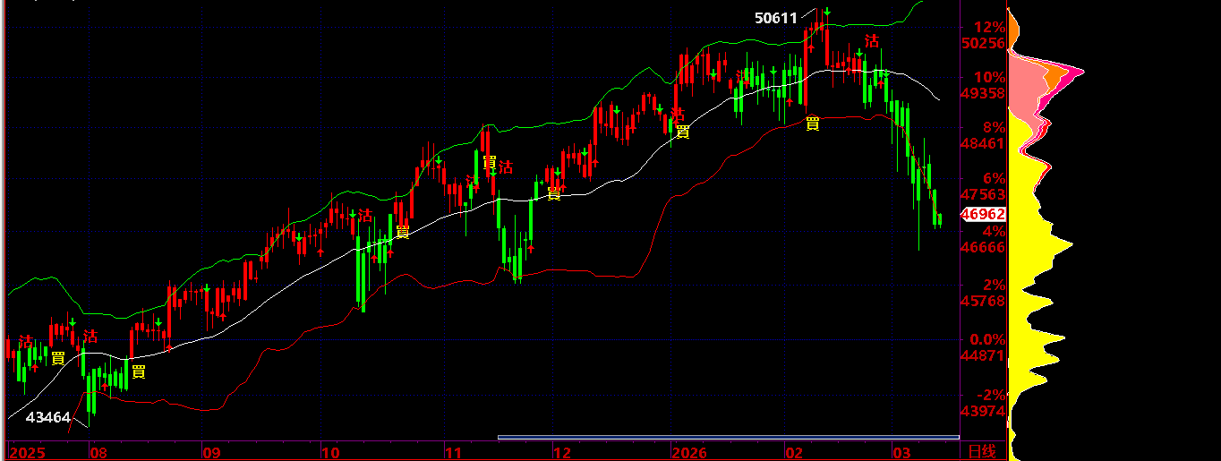Click the green down arrow beside 50611

click(x=828, y=12)
